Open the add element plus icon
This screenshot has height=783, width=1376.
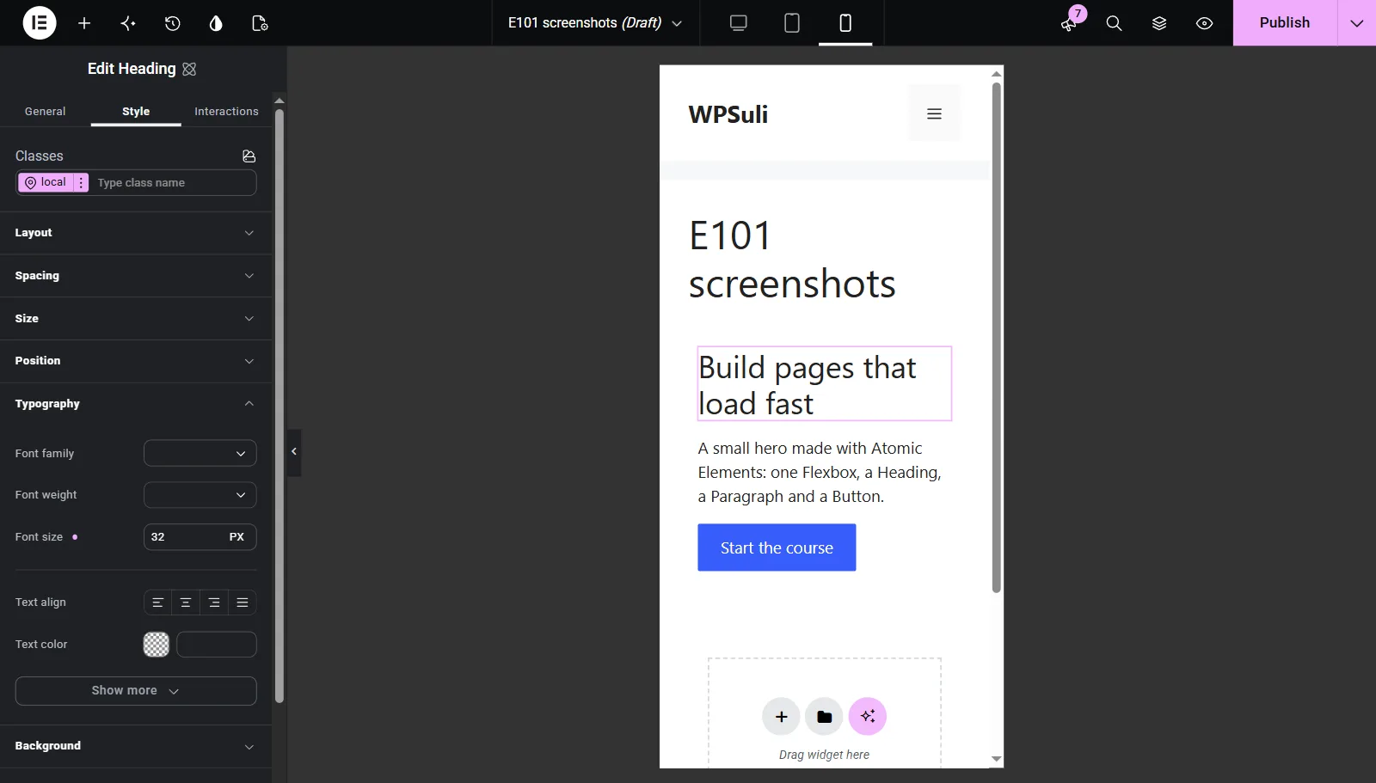(84, 23)
